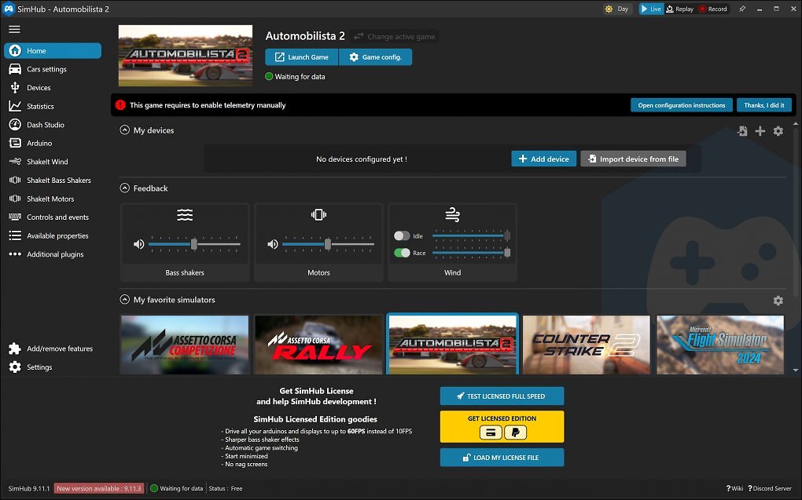Click the Dash Studio gauge icon
802x500 pixels.
(x=16, y=125)
